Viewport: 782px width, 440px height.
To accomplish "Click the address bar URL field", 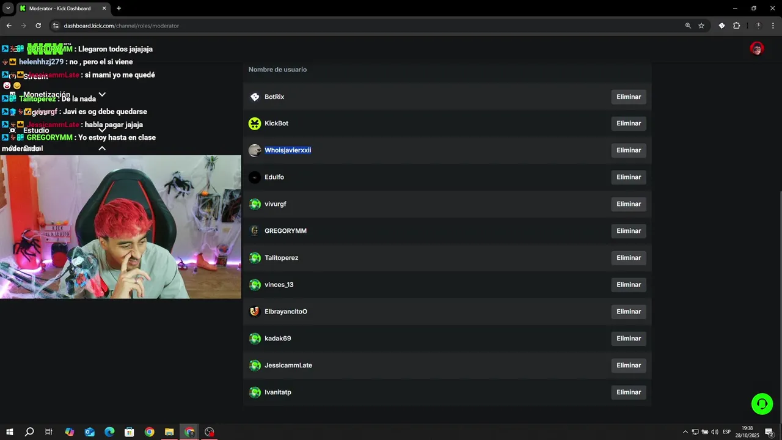I will click(x=367, y=26).
